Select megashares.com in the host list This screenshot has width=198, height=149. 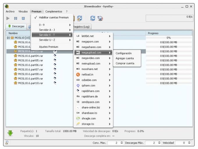click(93, 47)
